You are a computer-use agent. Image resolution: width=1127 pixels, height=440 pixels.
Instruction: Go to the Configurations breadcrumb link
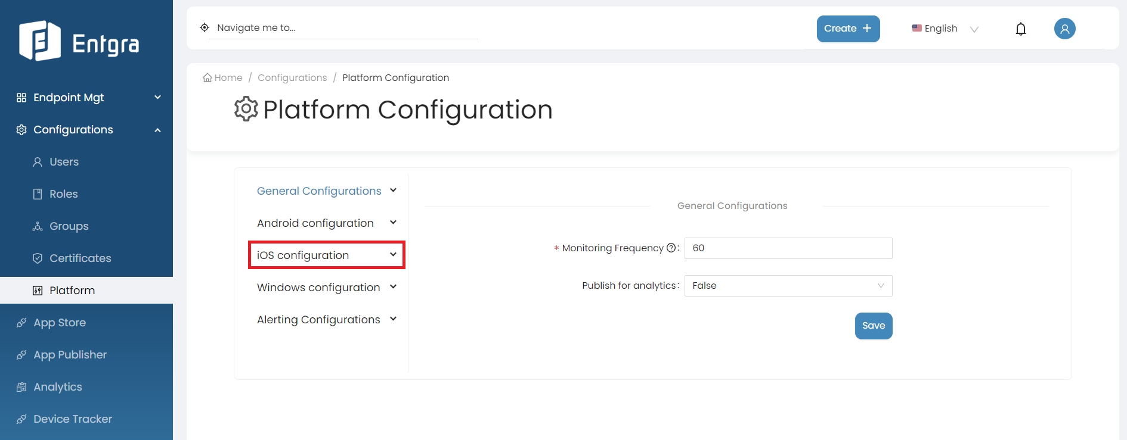(x=292, y=78)
